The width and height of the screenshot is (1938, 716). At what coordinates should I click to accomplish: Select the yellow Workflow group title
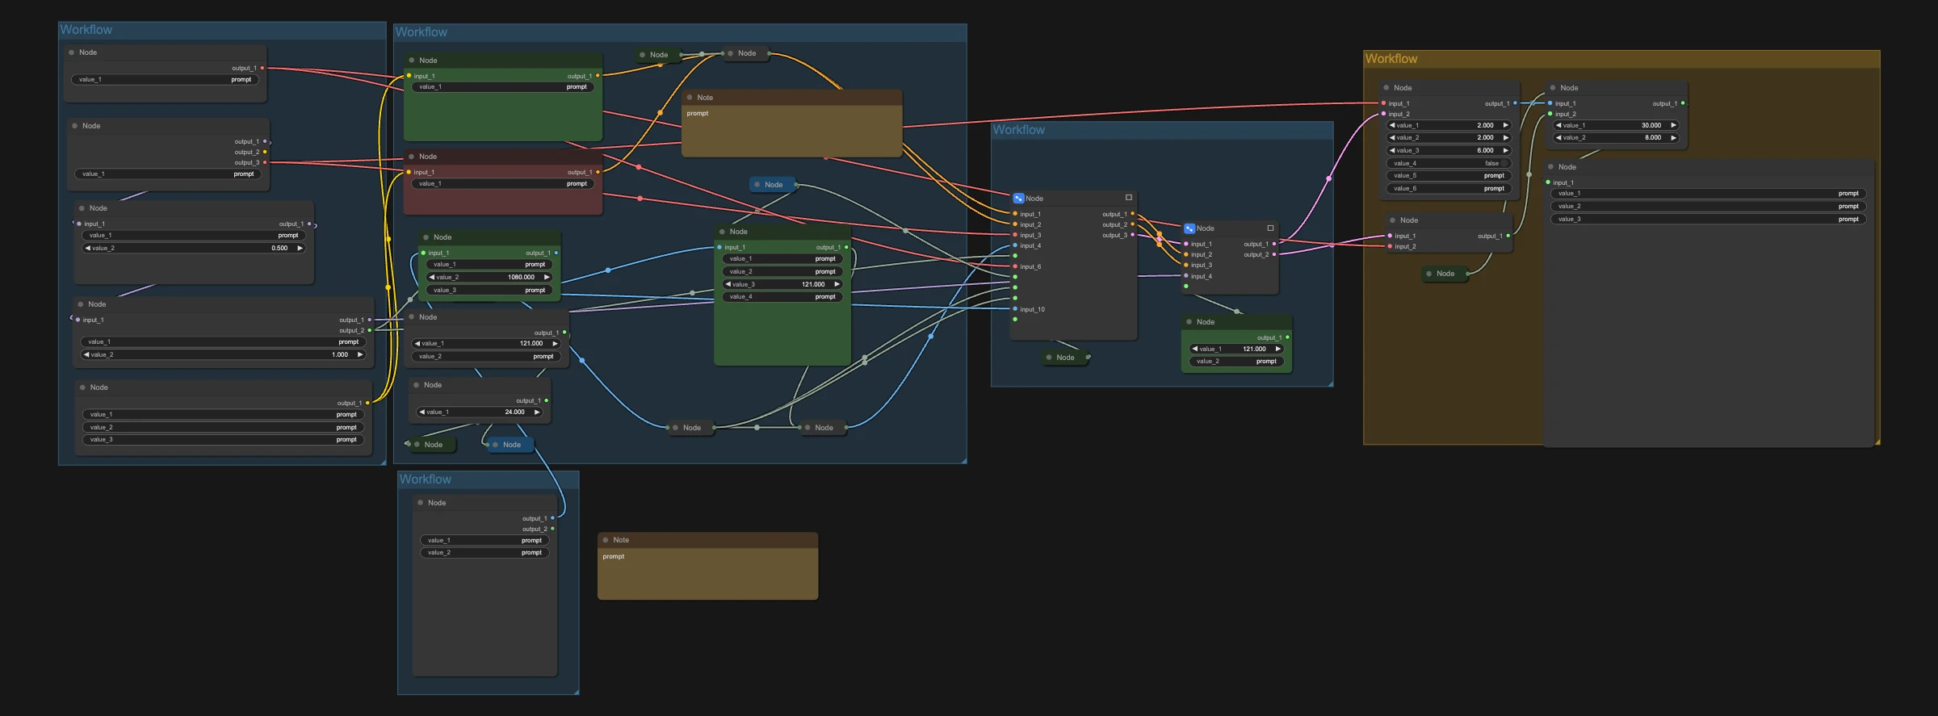tap(1391, 59)
